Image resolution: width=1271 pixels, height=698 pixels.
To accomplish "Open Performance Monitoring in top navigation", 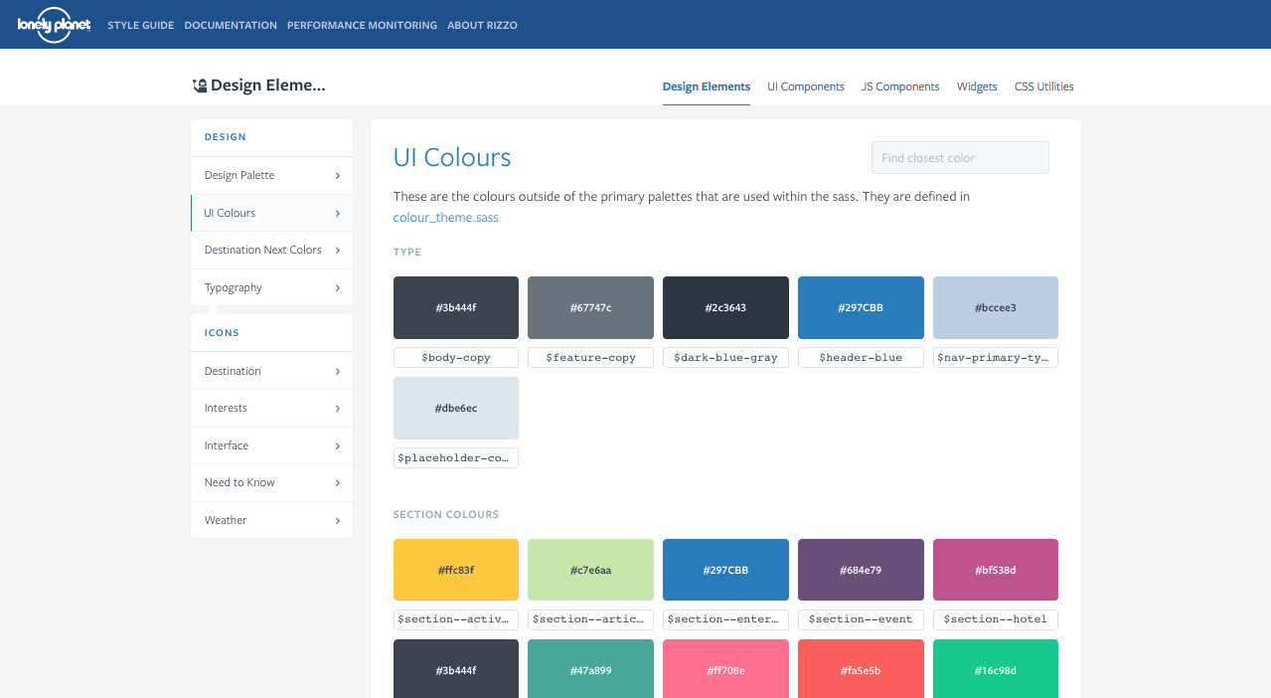I will 362,25.
